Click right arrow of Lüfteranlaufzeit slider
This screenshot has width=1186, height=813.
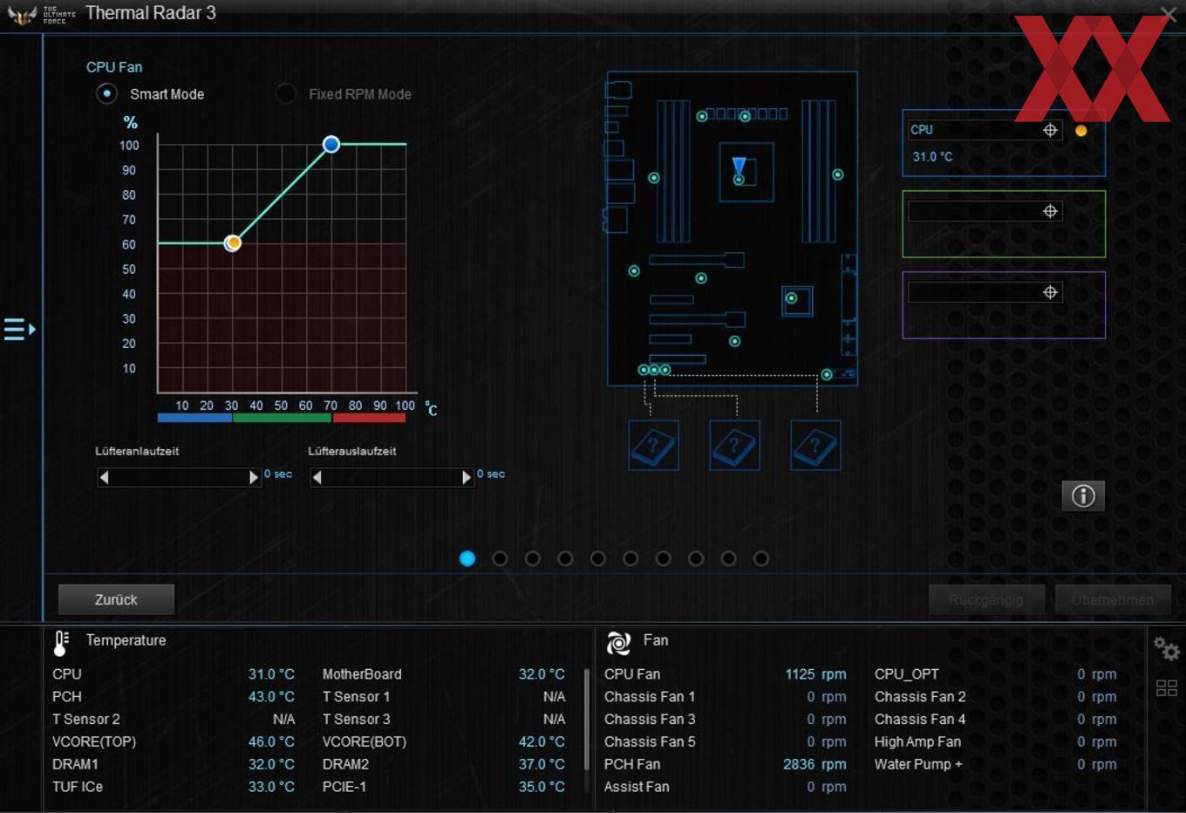click(x=254, y=477)
